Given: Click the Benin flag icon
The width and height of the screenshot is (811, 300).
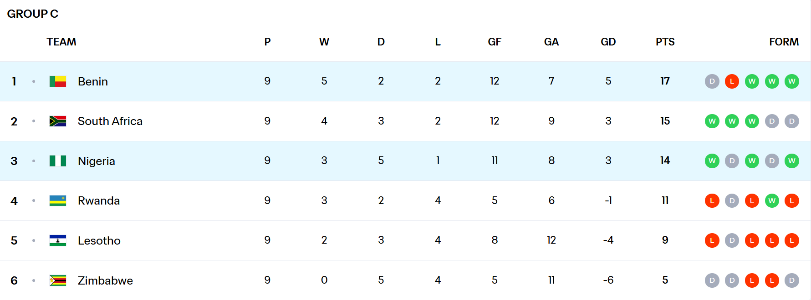Looking at the screenshot, I should tap(58, 81).
